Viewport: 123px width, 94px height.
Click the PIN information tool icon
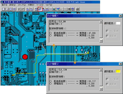44,9
